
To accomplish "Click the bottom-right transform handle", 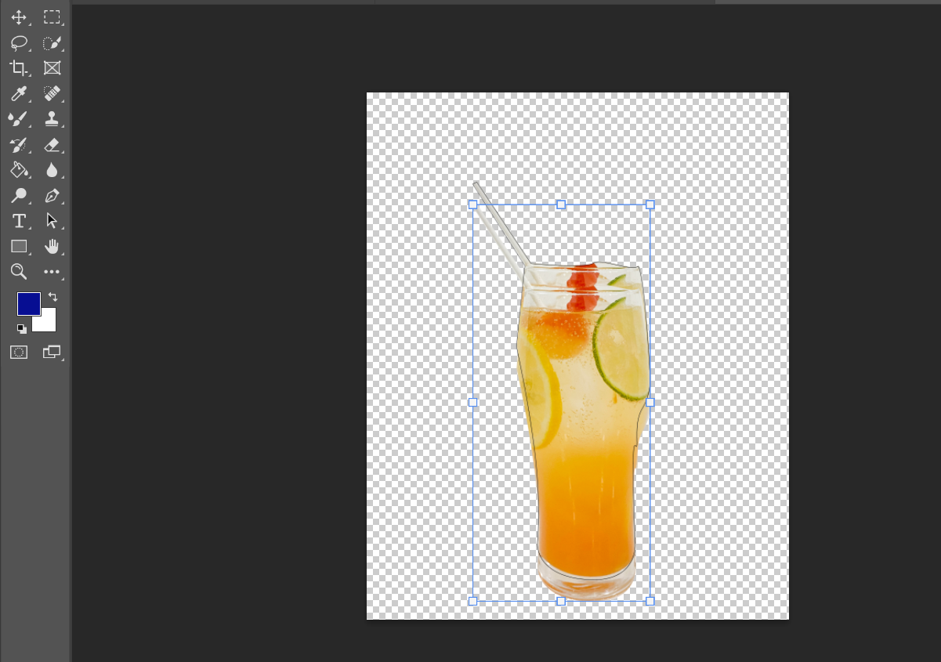I will [650, 601].
